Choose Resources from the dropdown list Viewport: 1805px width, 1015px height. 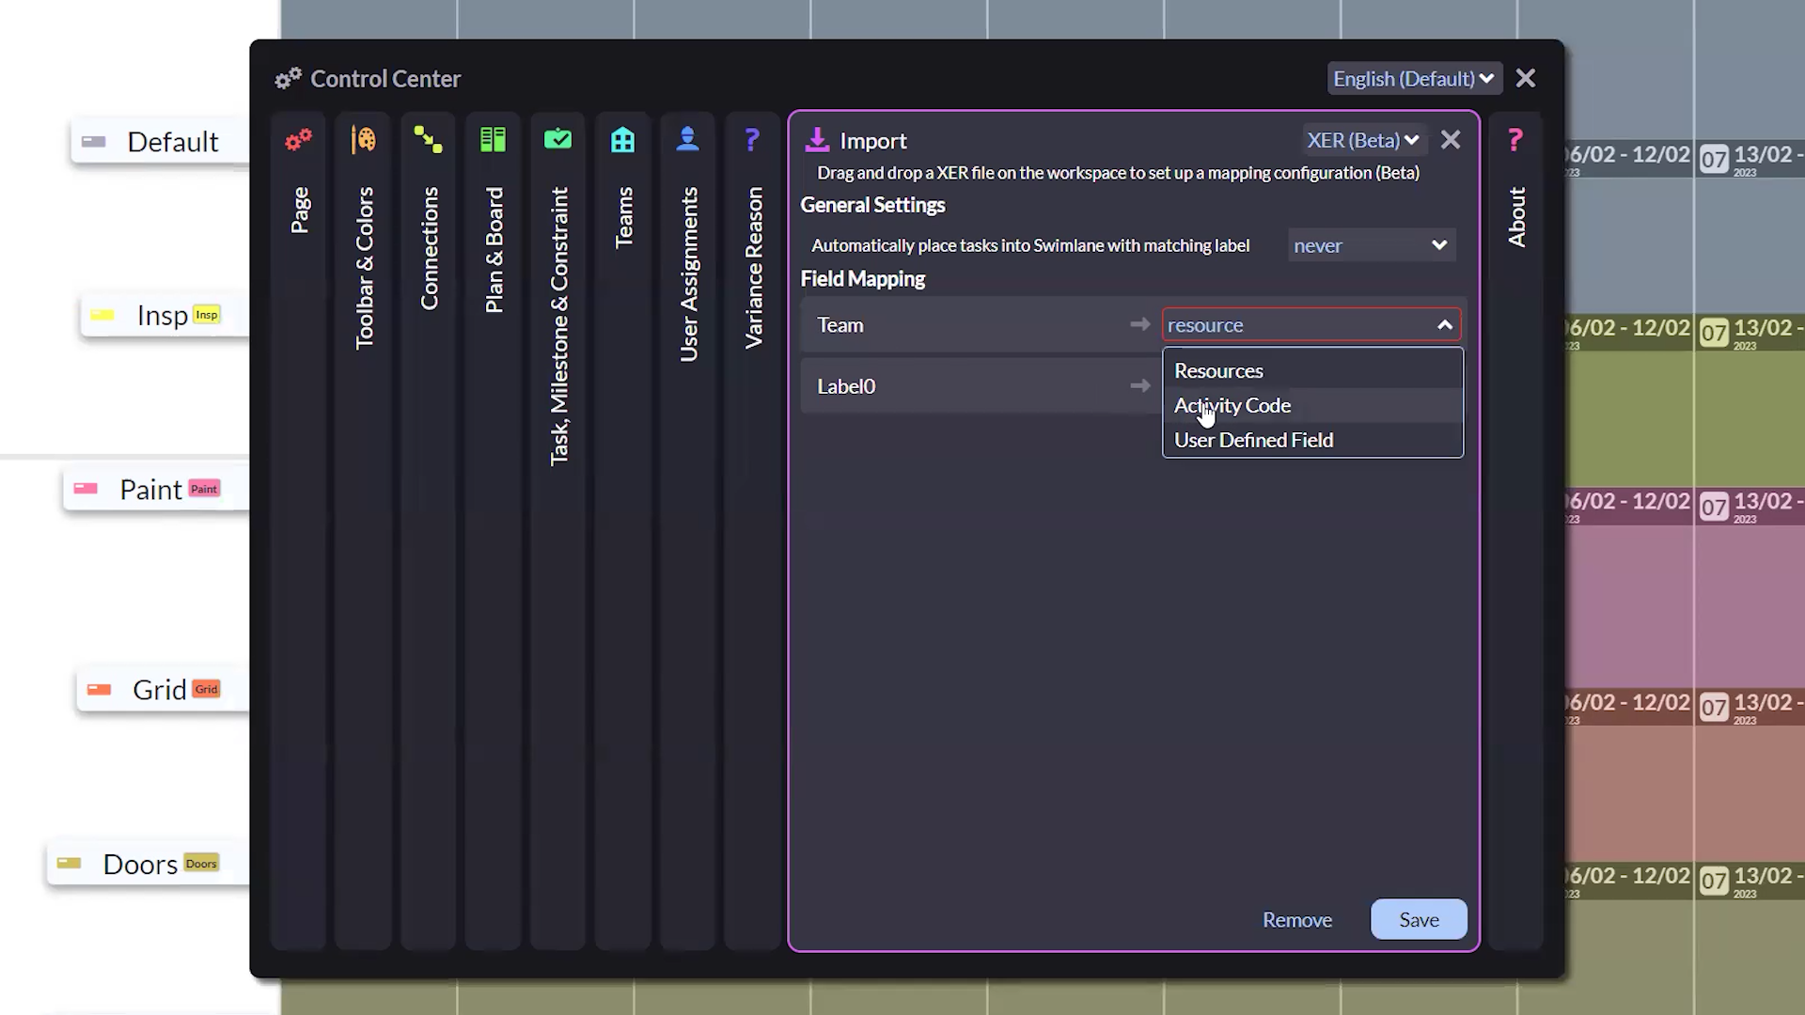[x=1313, y=370]
